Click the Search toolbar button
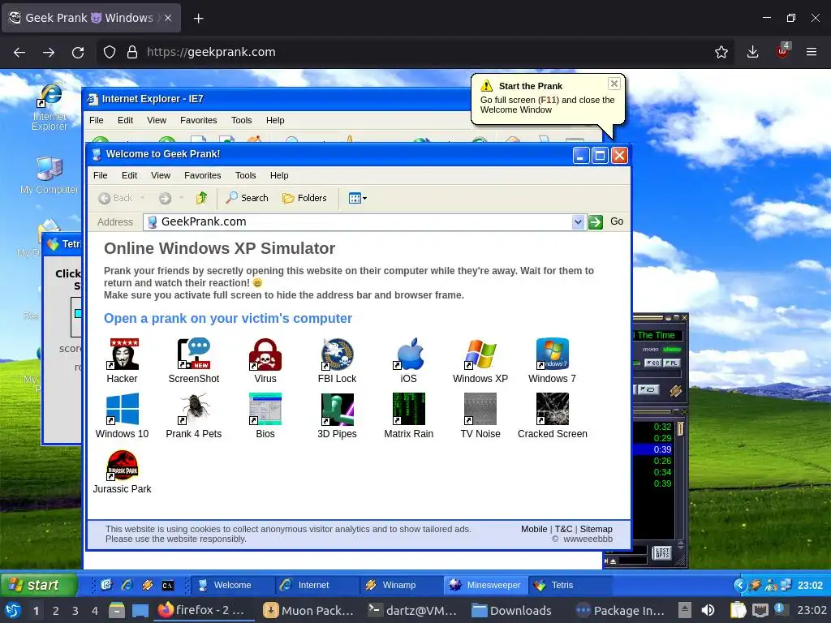Viewport: 831px width, 623px height. point(247,198)
